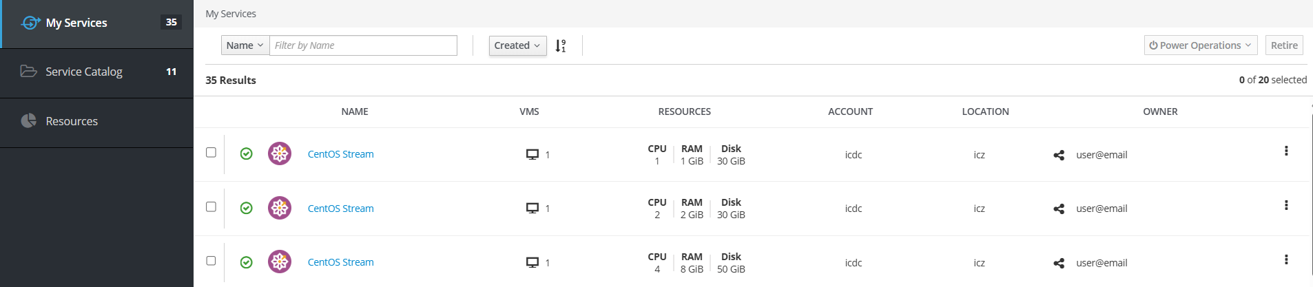Click the NAME column header
Image resolution: width=1313 pixels, height=287 pixels.
click(x=355, y=111)
